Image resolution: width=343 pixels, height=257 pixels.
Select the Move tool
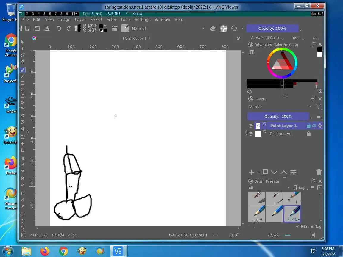point(23,144)
